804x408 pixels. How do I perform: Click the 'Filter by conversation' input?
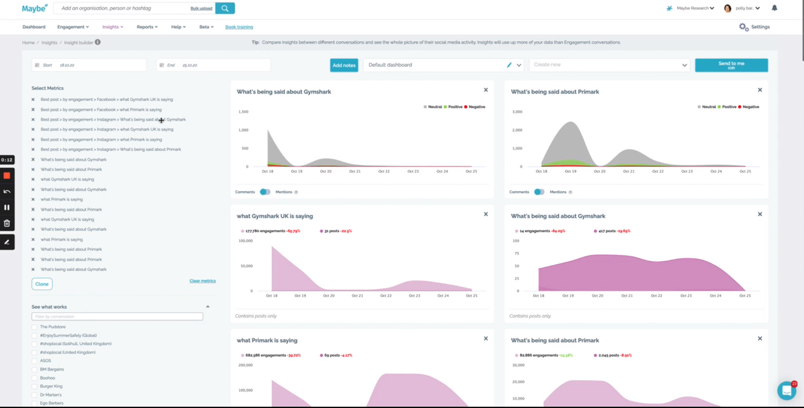pos(117,316)
